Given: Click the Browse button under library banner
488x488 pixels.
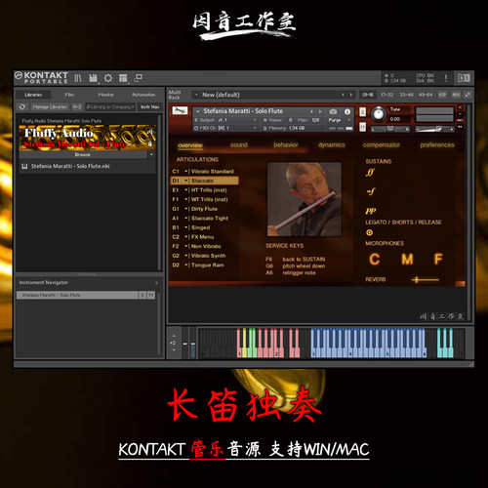Looking at the screenshot, I should point(82,154).
